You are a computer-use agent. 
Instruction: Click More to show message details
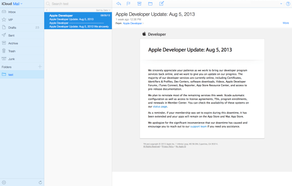point(286,23)
